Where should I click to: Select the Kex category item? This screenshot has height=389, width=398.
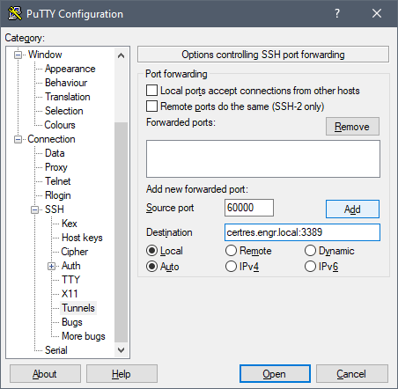click(70, 224)
